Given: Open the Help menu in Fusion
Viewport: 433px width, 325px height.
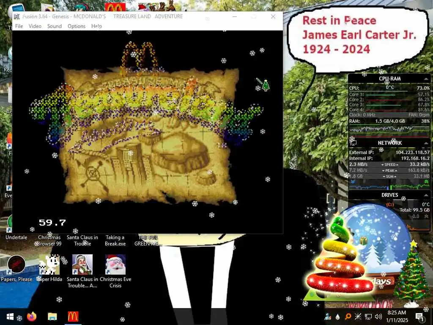Looking at the screenshot, I should [x=97, y=26].
